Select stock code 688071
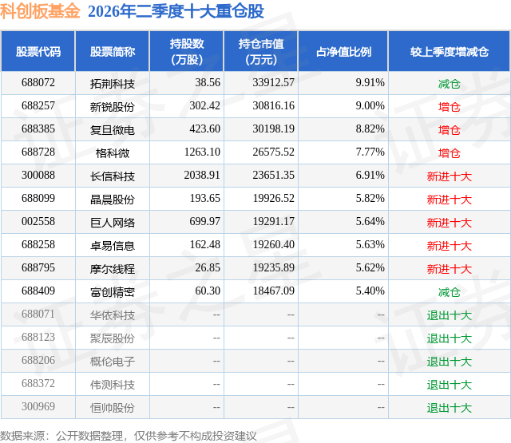 tap(38, 314)
